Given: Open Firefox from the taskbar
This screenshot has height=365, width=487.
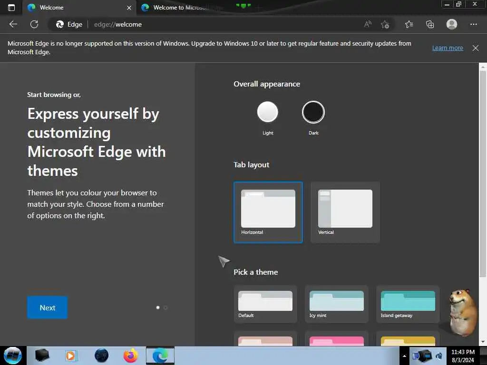Looking at the screenshot, I should tap(131, 355).
